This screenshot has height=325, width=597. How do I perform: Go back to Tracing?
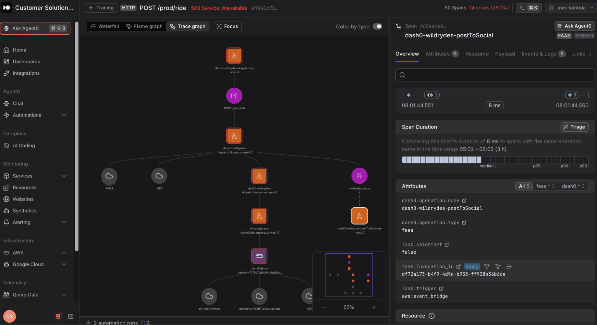[x=101, y=8]
